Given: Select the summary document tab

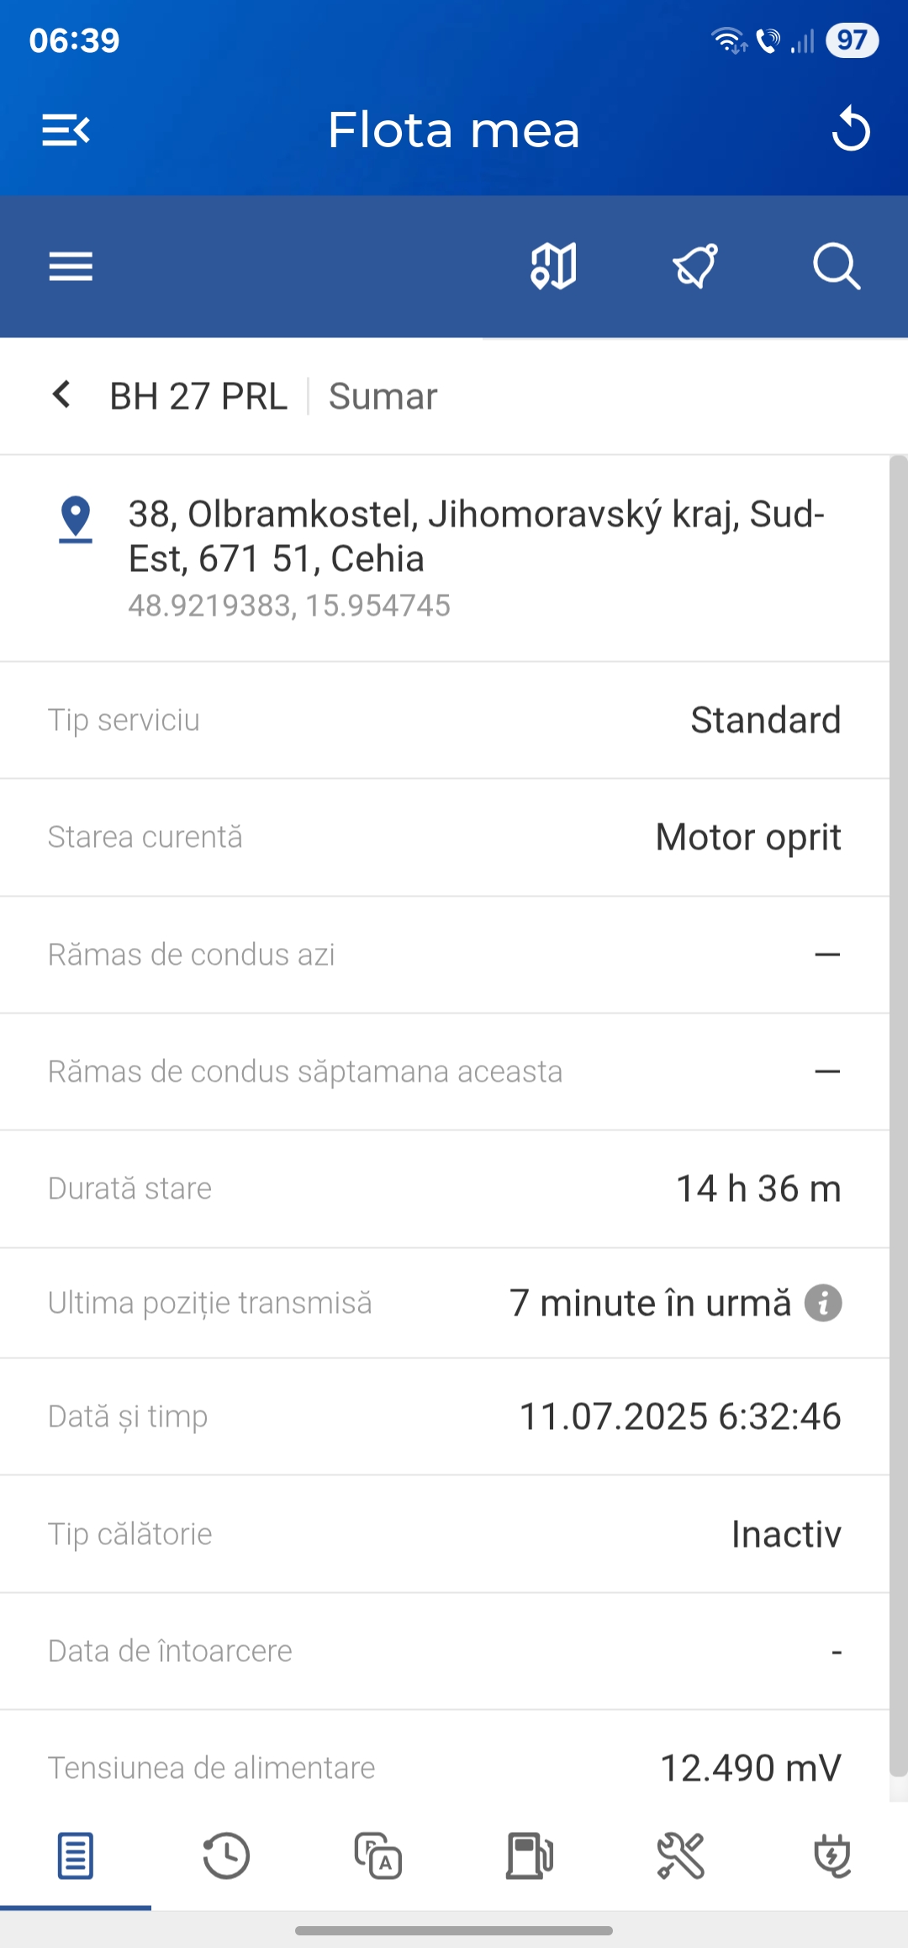Looking at the screenshot, I should click(76, 1855).
